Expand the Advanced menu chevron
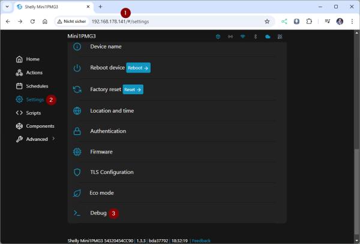The height and width of the screenshot is (244, 360). [x=53, y=138]
